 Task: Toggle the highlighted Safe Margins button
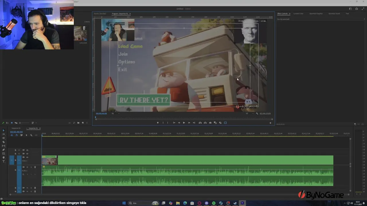[225, 123]
